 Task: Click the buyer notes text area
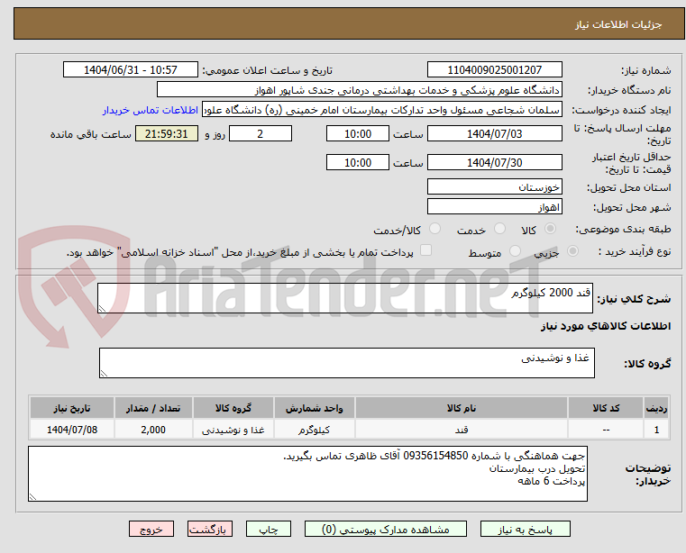pyautogui.click(x=307, y=474)
